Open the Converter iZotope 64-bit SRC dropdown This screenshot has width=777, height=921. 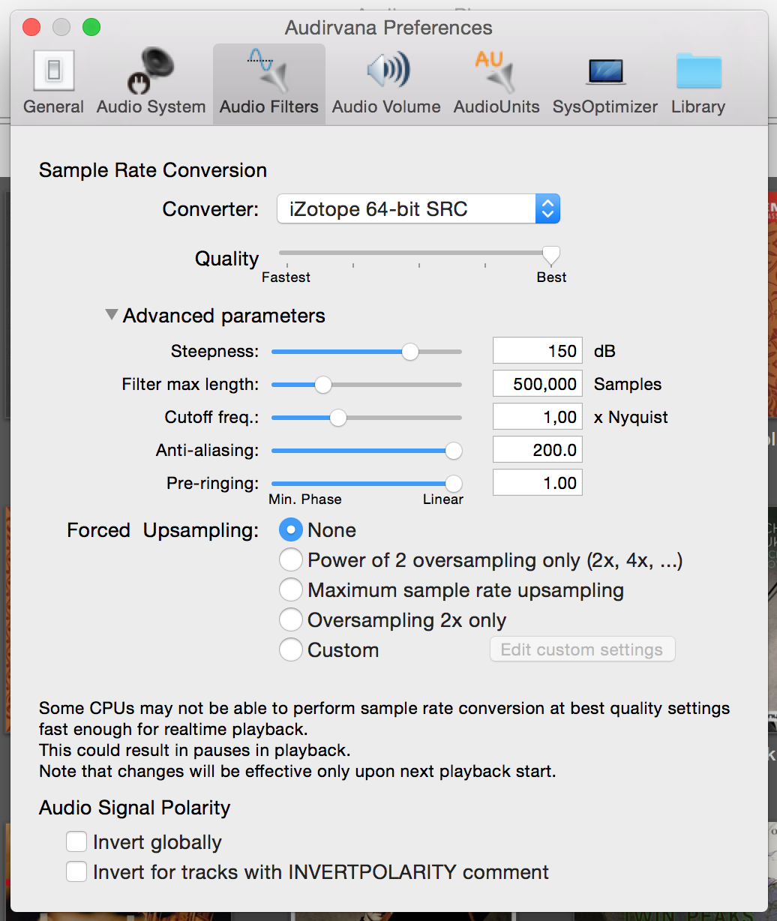[x=418, y=208]
